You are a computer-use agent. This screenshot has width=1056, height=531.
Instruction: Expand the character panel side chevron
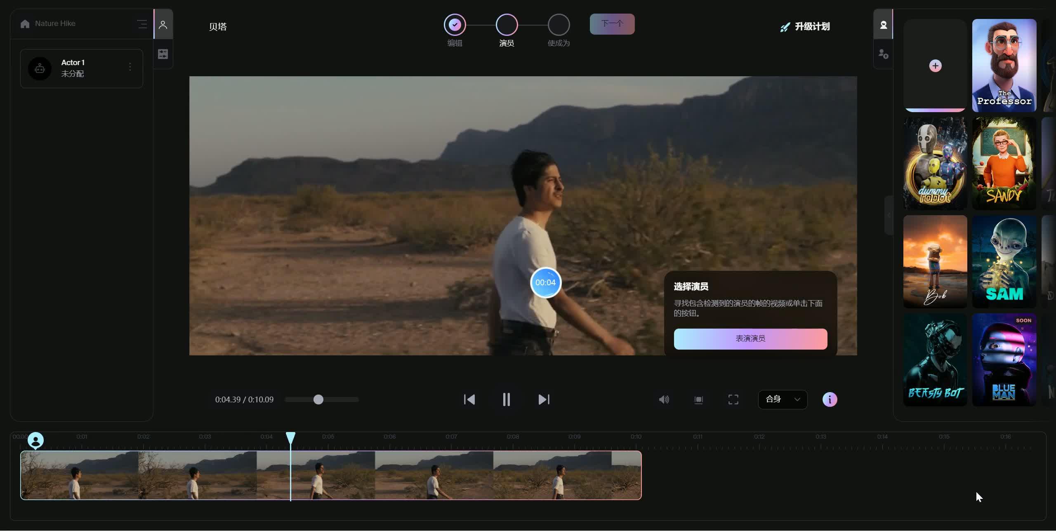(889, 215)
